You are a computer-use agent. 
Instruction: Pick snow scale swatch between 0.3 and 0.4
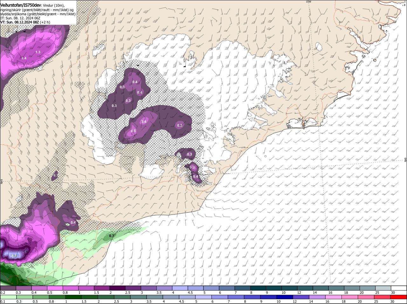pos(24,288)
